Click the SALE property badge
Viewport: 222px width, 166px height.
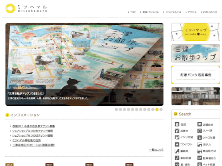coord(9,165)
